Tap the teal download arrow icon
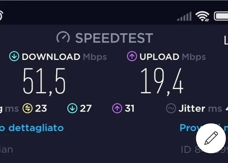The width and height of the screenshot is (228, 163). point(14,56)
